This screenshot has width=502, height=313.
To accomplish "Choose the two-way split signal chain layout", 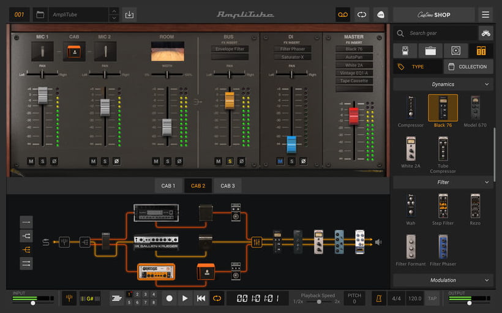I will [x=26, y=236].
